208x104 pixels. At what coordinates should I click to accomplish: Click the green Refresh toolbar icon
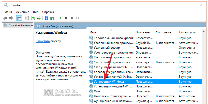(33, 18)
